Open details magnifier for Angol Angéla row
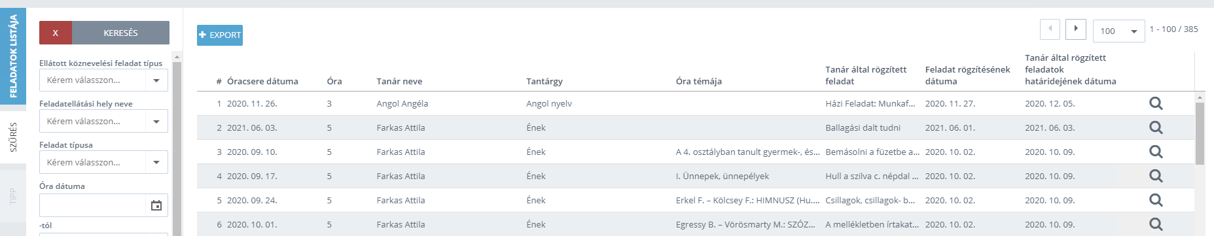This screenshot has width=1214, height=236. click(1156, 103)
